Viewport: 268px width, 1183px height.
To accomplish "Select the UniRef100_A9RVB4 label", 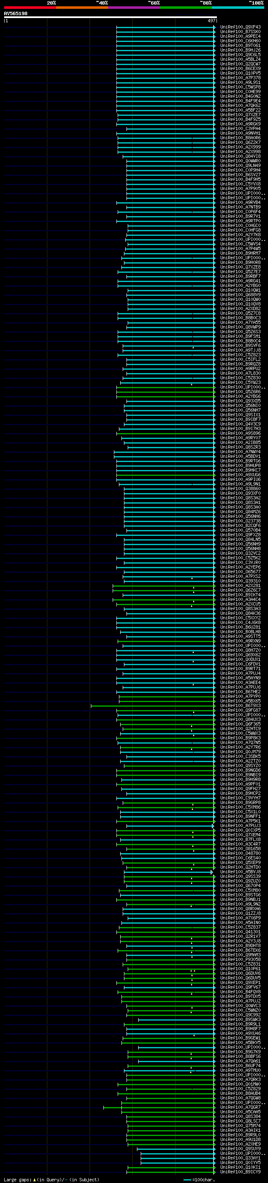I will (240, 203).
